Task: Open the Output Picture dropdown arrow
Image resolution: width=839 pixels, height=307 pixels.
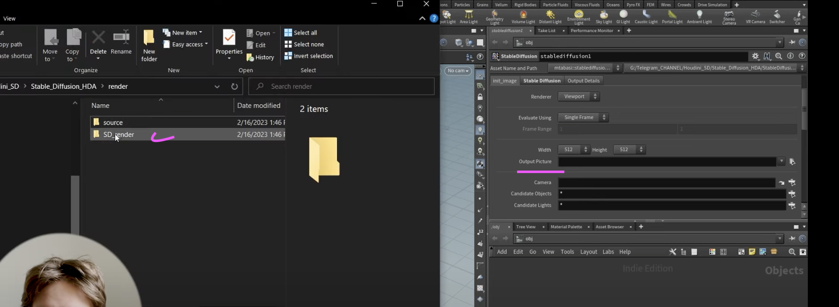Action: [781, 162]
